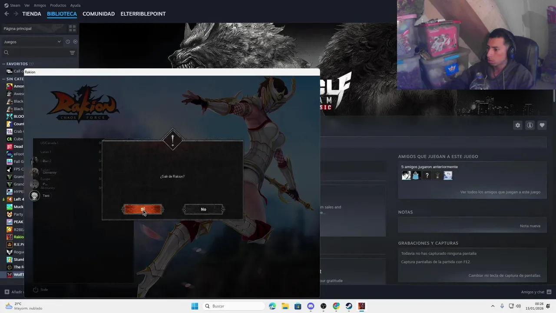Open the Windows Start menu
The width and height of the screenshot is (556, 313).
(195, 306)
